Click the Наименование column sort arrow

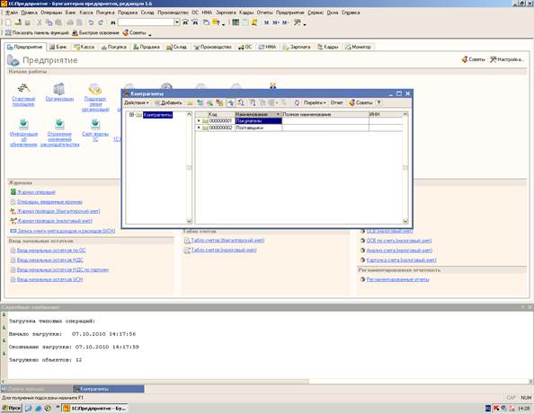(278, 114)
